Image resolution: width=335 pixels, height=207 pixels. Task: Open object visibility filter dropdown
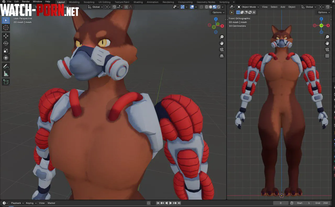pos(176,7)
